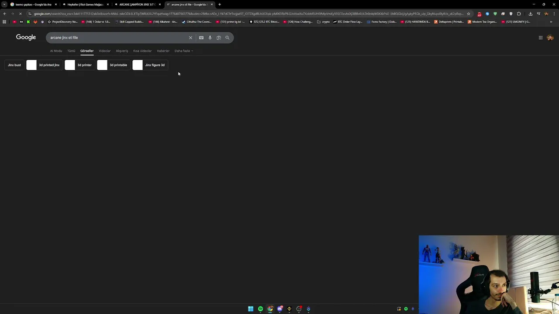Viewport: 559px width, 314px height.
Task: Open the bookmarks apps grid shortcut
Action: coord(4,22)
